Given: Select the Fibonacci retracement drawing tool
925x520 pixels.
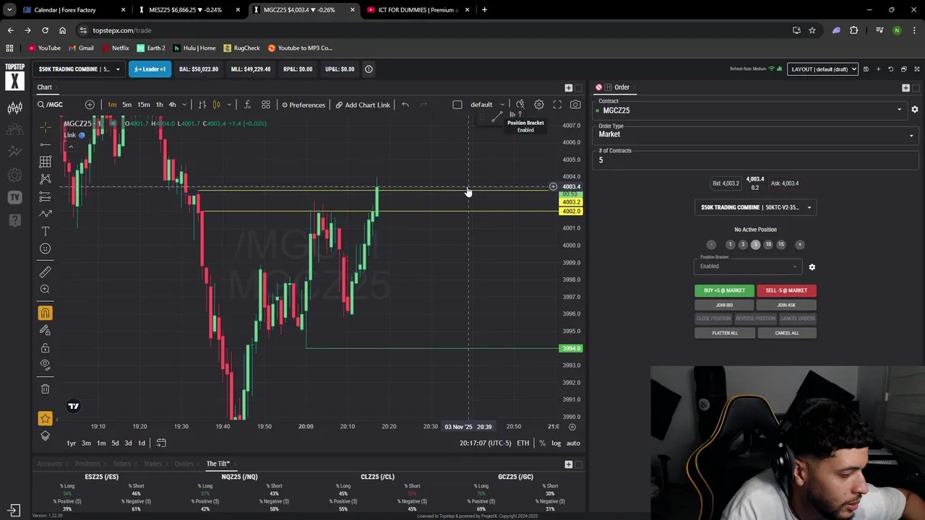Looking at the screenshot, I should (x=45, y=196).
